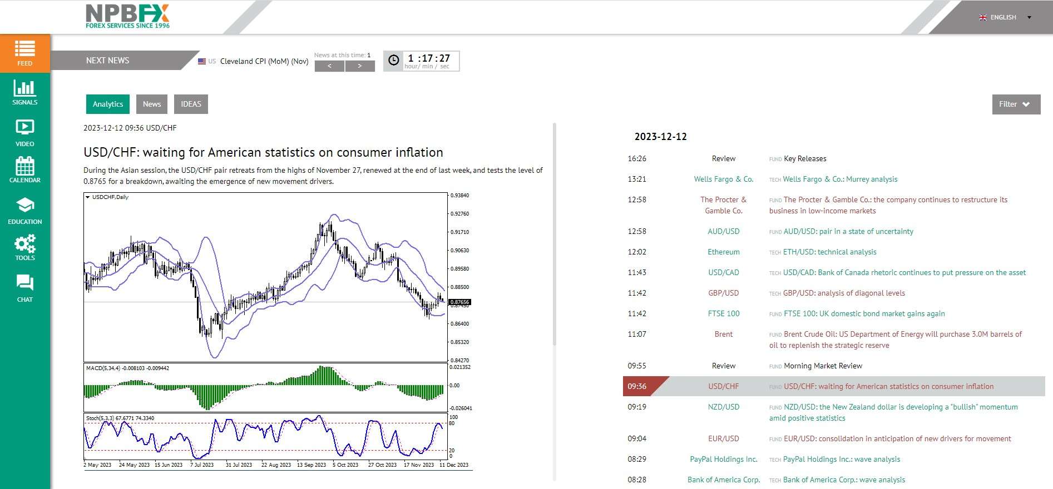Open the Key Releases review
The width and height of the screenshot is (1053, 489).
click(x=805, y=158)
